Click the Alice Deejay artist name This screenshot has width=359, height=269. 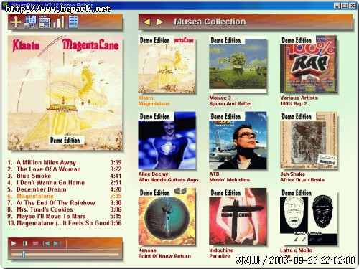[153, 174]
